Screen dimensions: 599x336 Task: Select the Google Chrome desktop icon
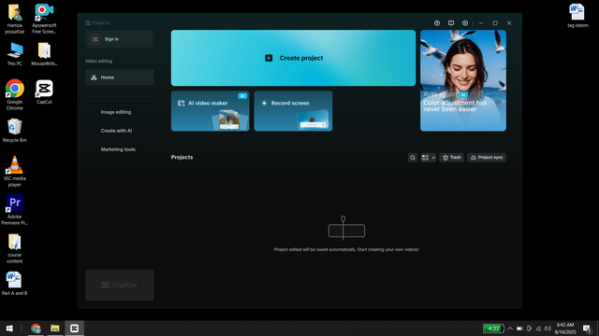15,95
